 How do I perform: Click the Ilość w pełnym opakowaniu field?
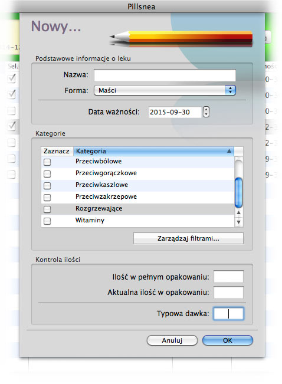click(228, 277)
